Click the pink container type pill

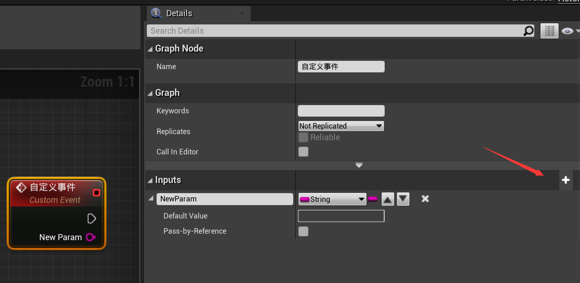click(373, 199)
